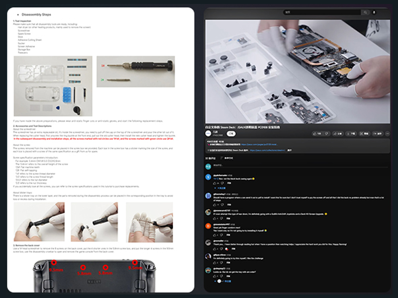Click the Clip scissors button
398x298 pixels.
coord(365,134)
